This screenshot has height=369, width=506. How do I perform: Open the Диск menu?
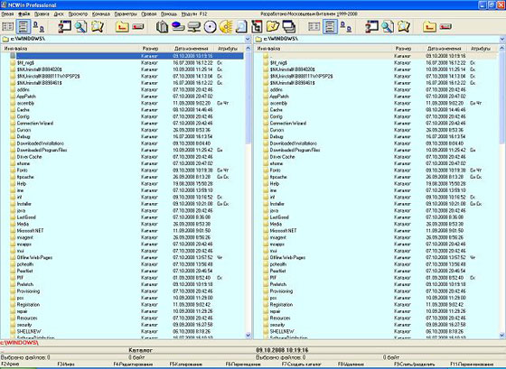coord(59,14)
